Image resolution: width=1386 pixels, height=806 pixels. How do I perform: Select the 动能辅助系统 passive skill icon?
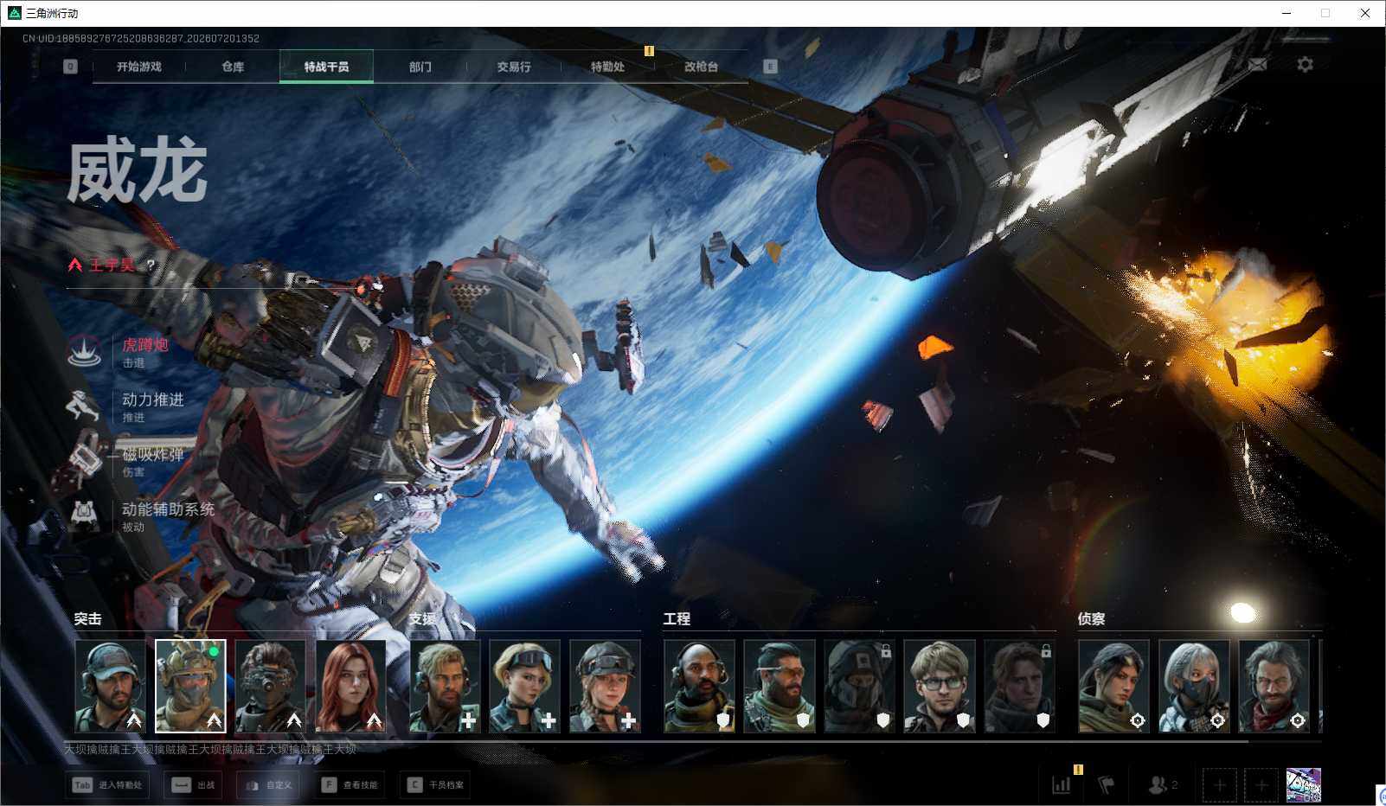[84, 515]
